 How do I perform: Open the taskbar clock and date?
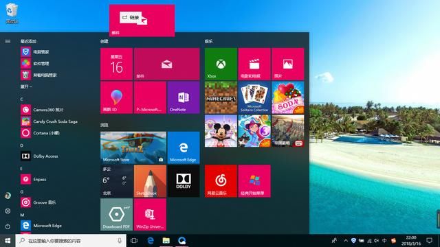point(411,241)
